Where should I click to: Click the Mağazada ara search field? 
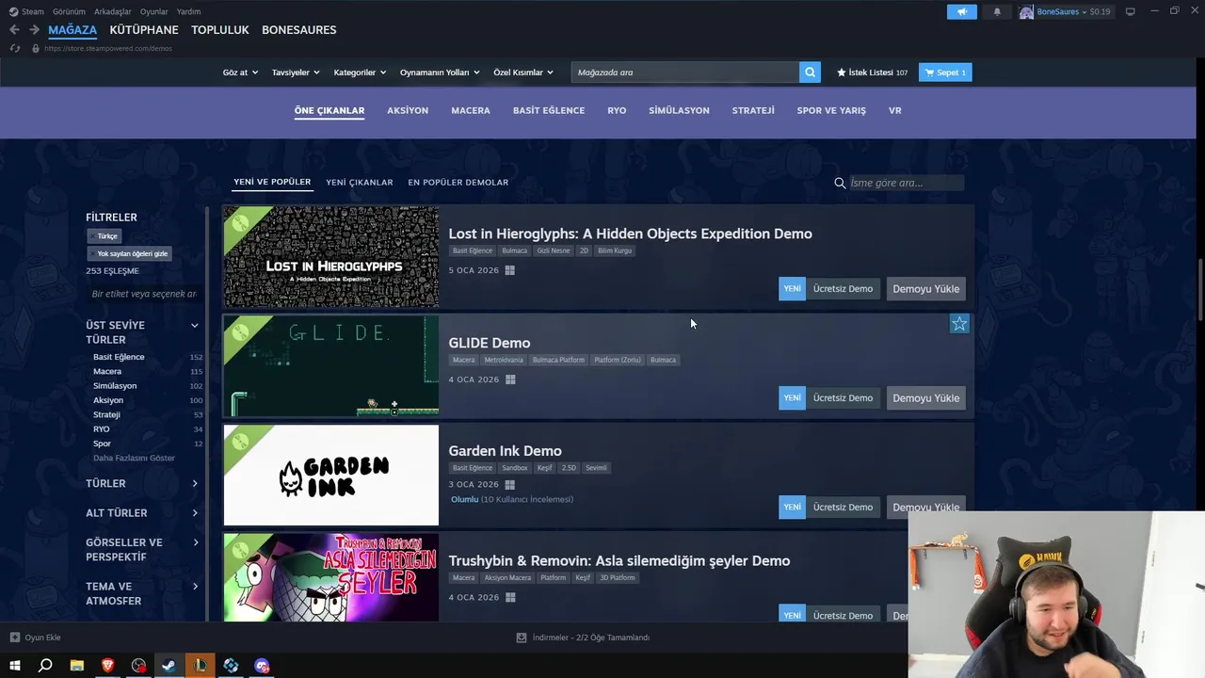[685, 73]
